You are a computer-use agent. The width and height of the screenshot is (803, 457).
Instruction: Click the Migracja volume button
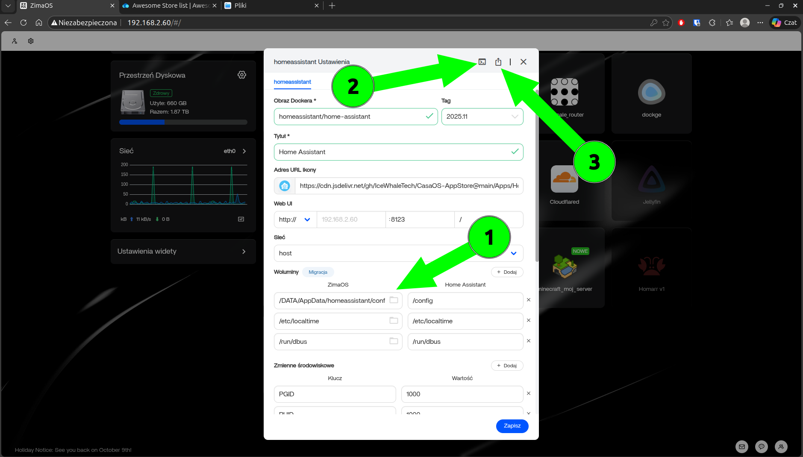(x=318, y=272)
